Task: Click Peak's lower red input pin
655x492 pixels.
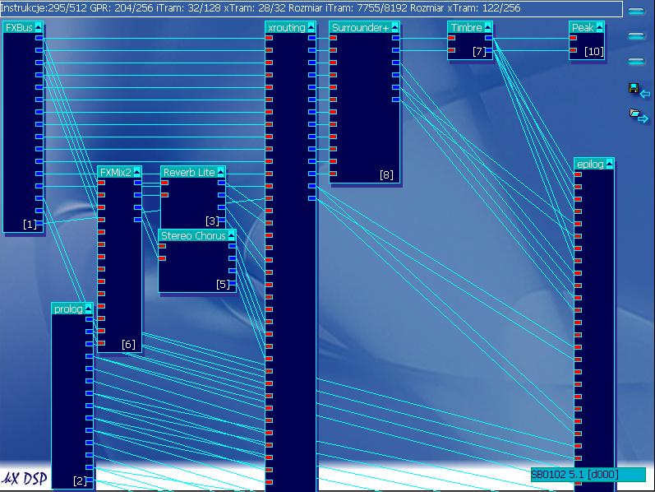Action: pyautogui.click(x=573, y=51)
